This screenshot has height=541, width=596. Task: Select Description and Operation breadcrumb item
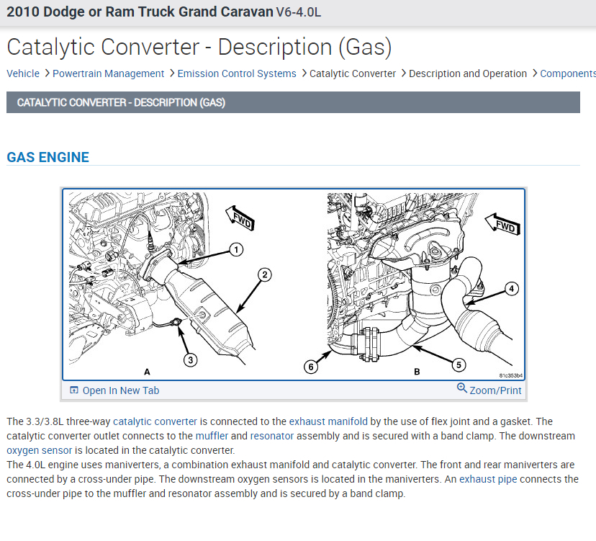tap(468, 73)
